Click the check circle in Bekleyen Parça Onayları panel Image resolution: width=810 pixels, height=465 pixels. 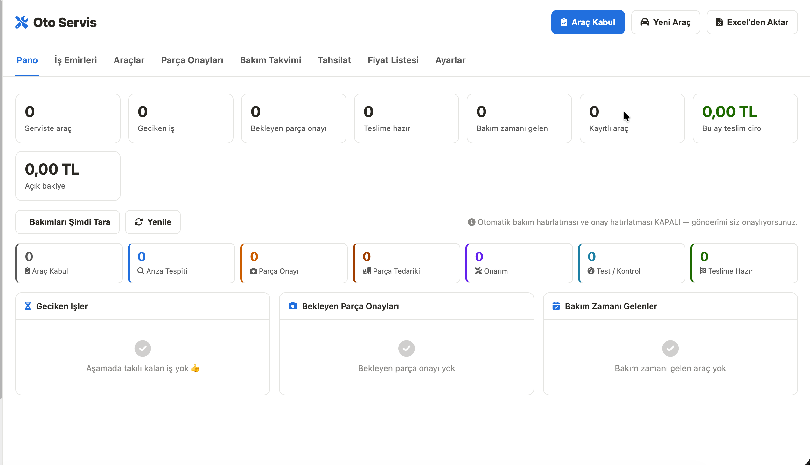coord(407,348)
